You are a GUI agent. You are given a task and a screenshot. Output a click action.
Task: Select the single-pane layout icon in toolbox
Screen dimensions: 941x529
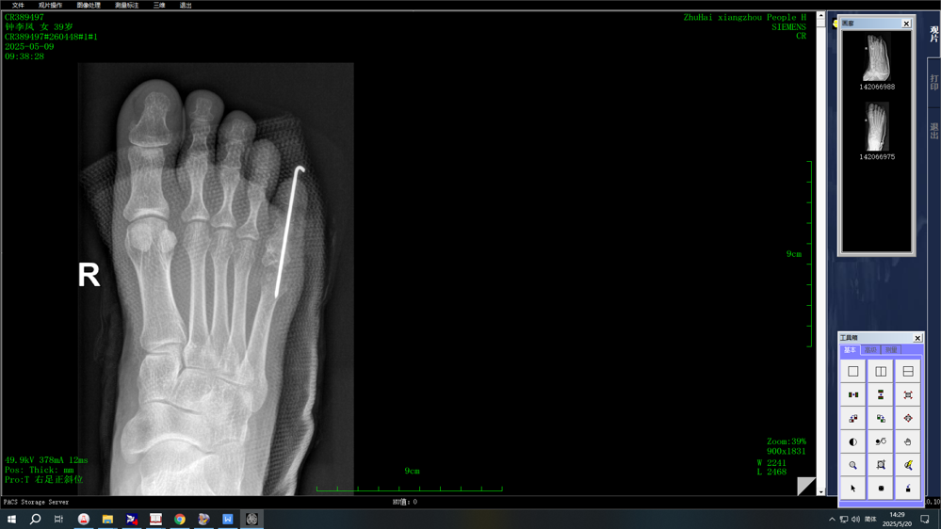click(x=853, y=372)
